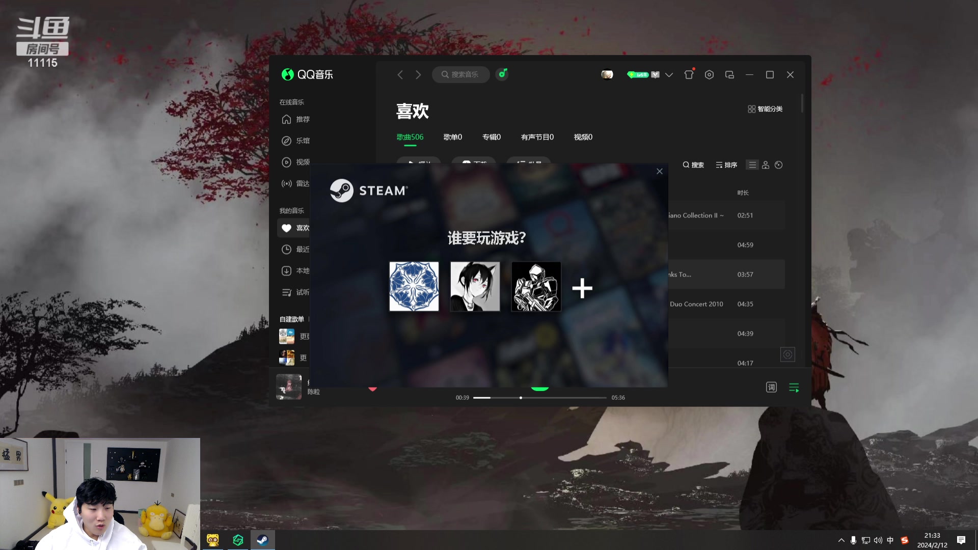The image size is (978, 550).
Task: Open 试听 list in the sidebar
Action: pyautogui.click(x=295, y=292)
